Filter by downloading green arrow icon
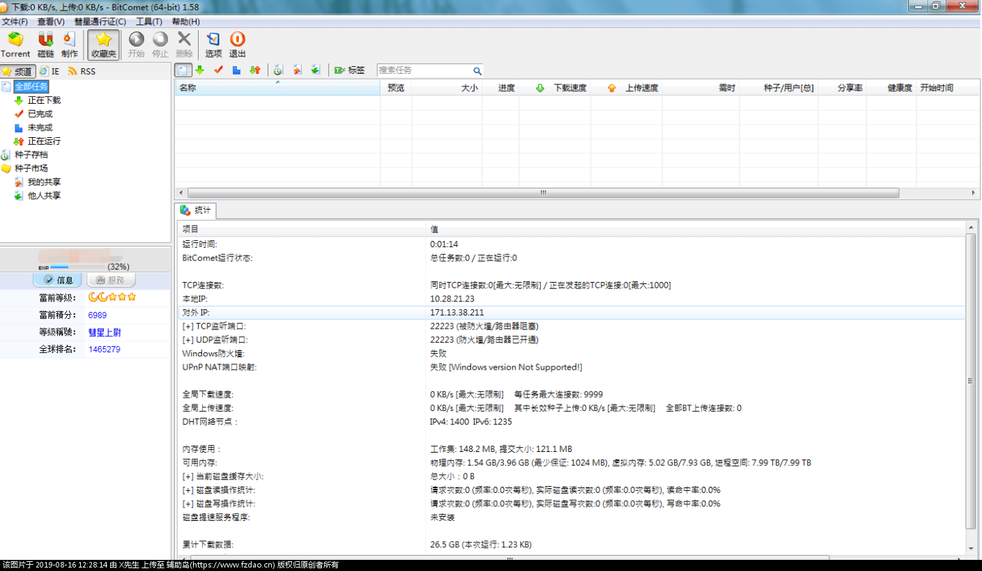 [x=200, y=70]
